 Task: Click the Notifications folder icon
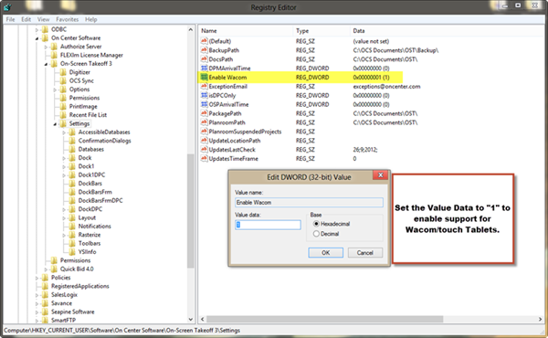tap(72, 227)
